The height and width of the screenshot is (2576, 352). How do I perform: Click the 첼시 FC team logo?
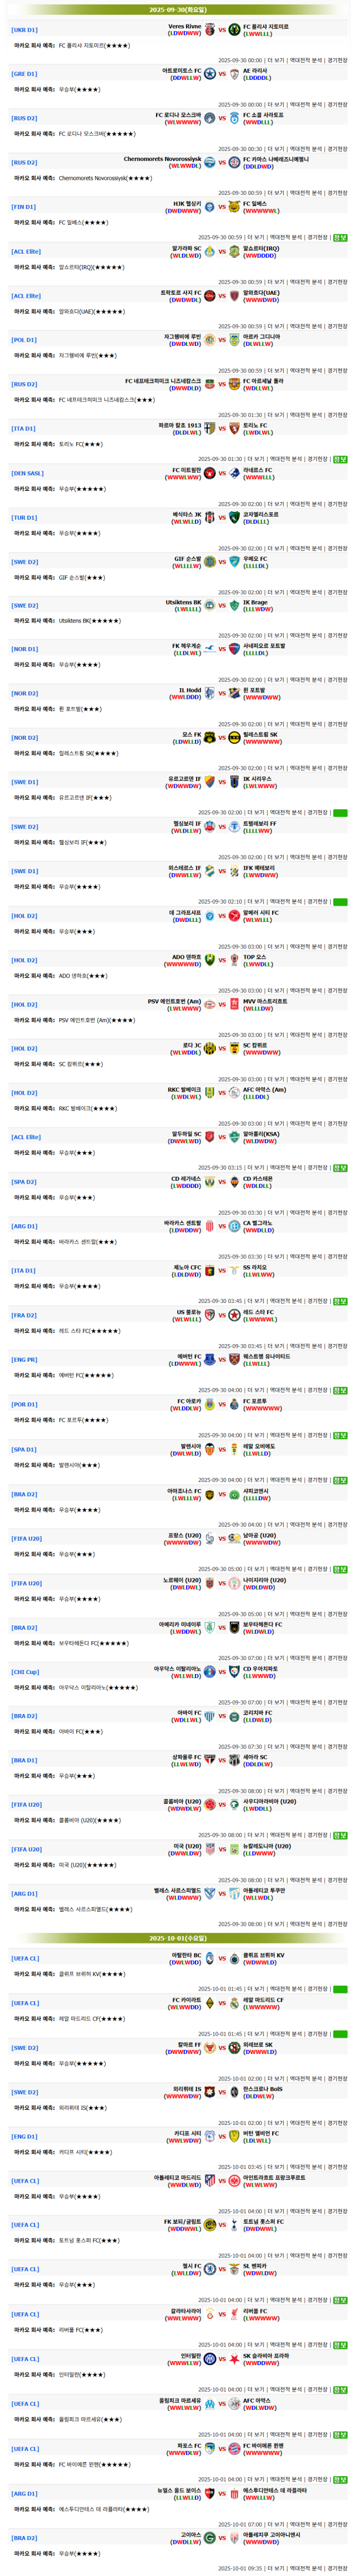click(x=210, y=2269)
